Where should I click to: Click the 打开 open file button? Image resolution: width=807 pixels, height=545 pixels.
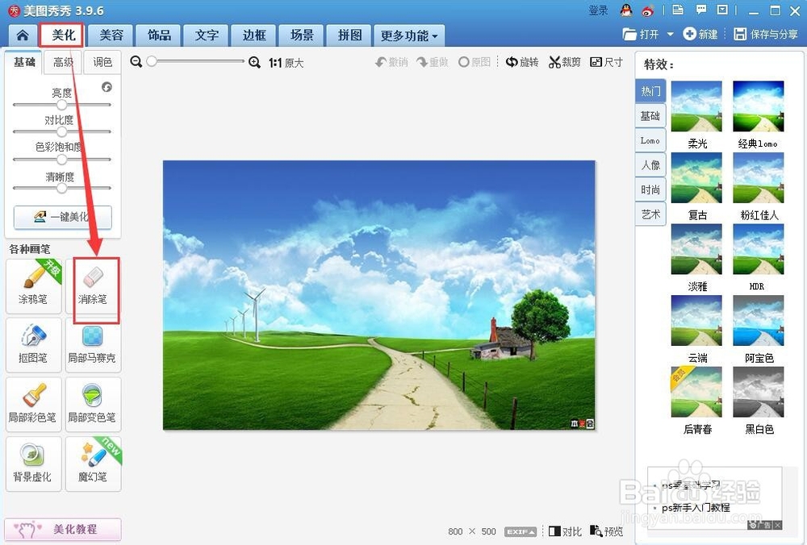pyautogui.click(x=642, y=35)
